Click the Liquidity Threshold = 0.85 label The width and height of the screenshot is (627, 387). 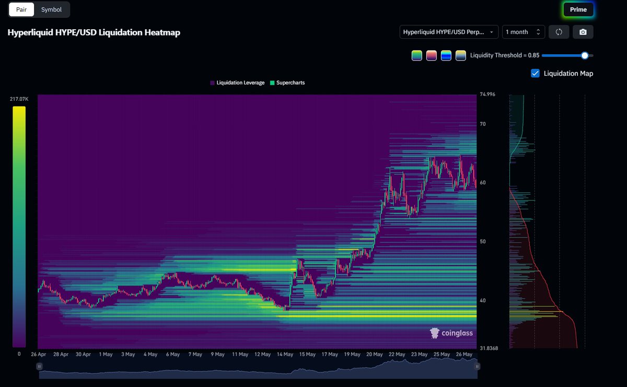coord(504,55)
